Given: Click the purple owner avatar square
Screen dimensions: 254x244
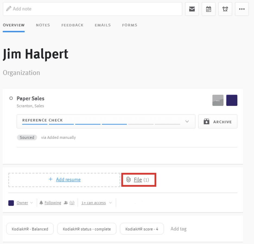Looking at the screenshot, I should 11,203.
